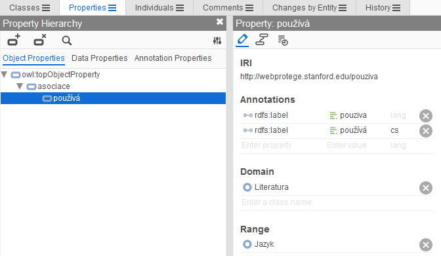Remove the 'pouziva' rdfs:label annotation
441x256 pixels.
[426, 116]
